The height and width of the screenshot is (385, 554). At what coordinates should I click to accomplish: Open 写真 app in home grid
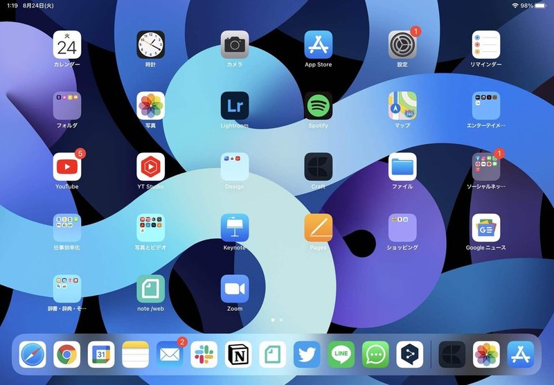point(150,106)
